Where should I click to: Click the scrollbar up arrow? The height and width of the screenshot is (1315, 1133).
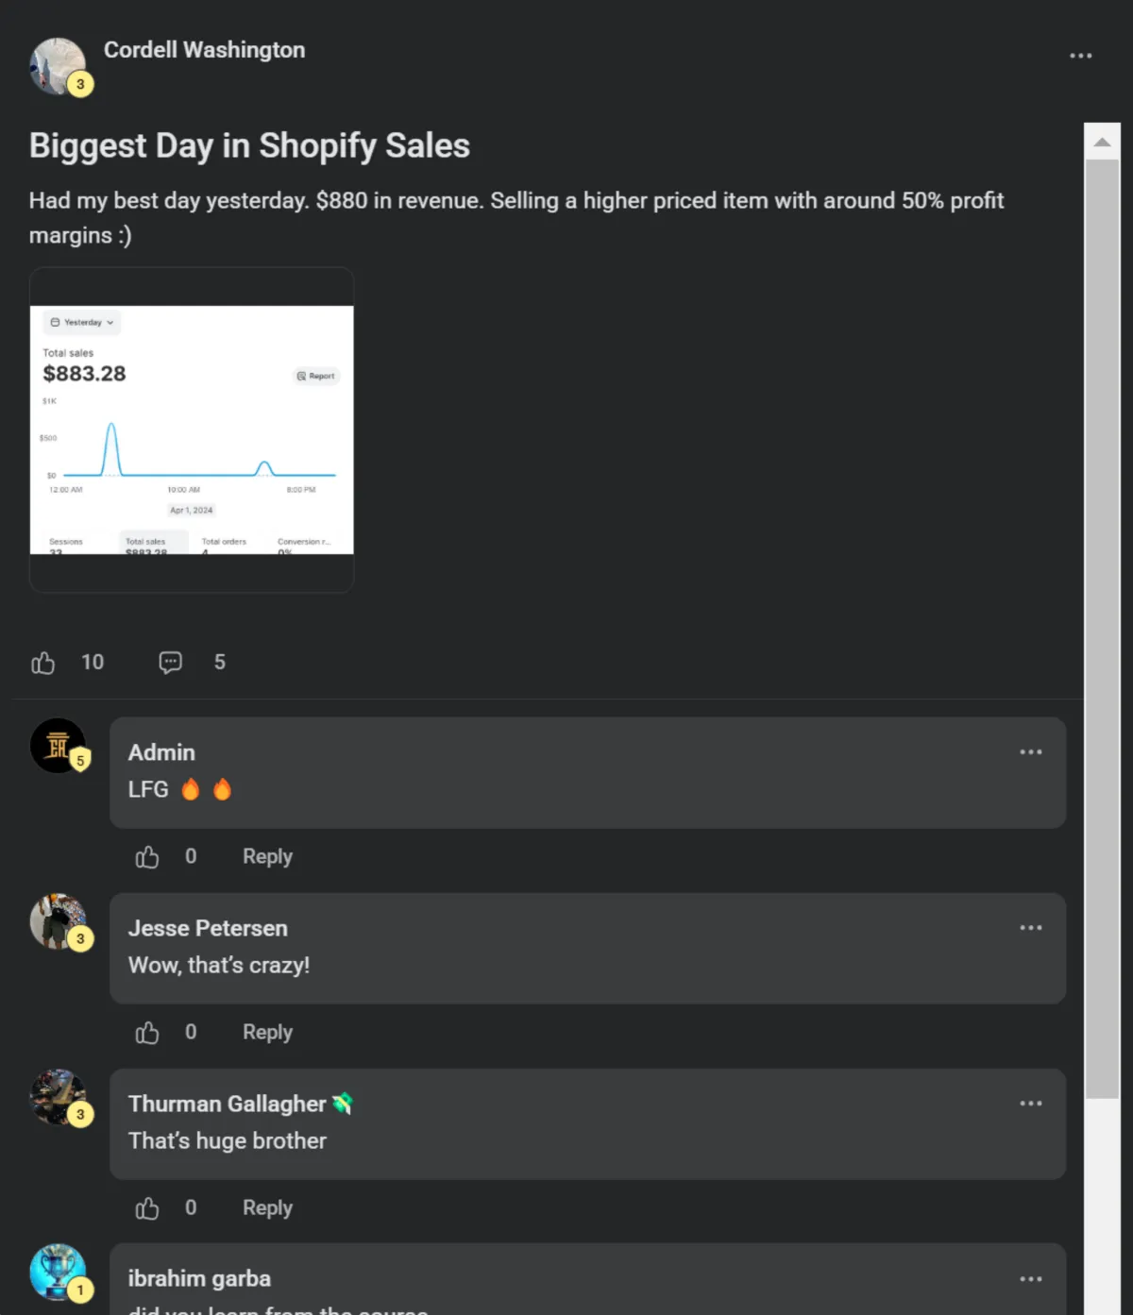[1102, 142]
